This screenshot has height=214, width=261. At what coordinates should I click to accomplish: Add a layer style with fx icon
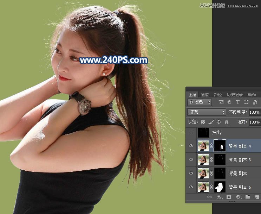(x=220, y=197)
